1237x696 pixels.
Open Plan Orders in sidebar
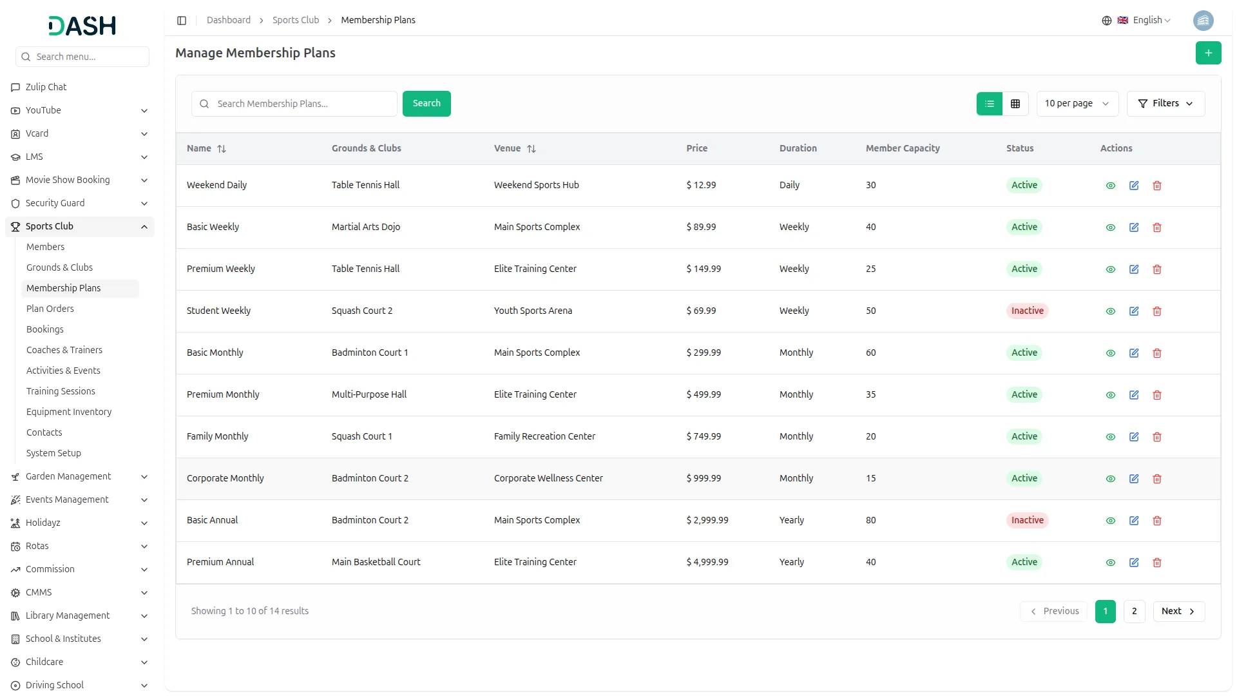tap(50, 309)
